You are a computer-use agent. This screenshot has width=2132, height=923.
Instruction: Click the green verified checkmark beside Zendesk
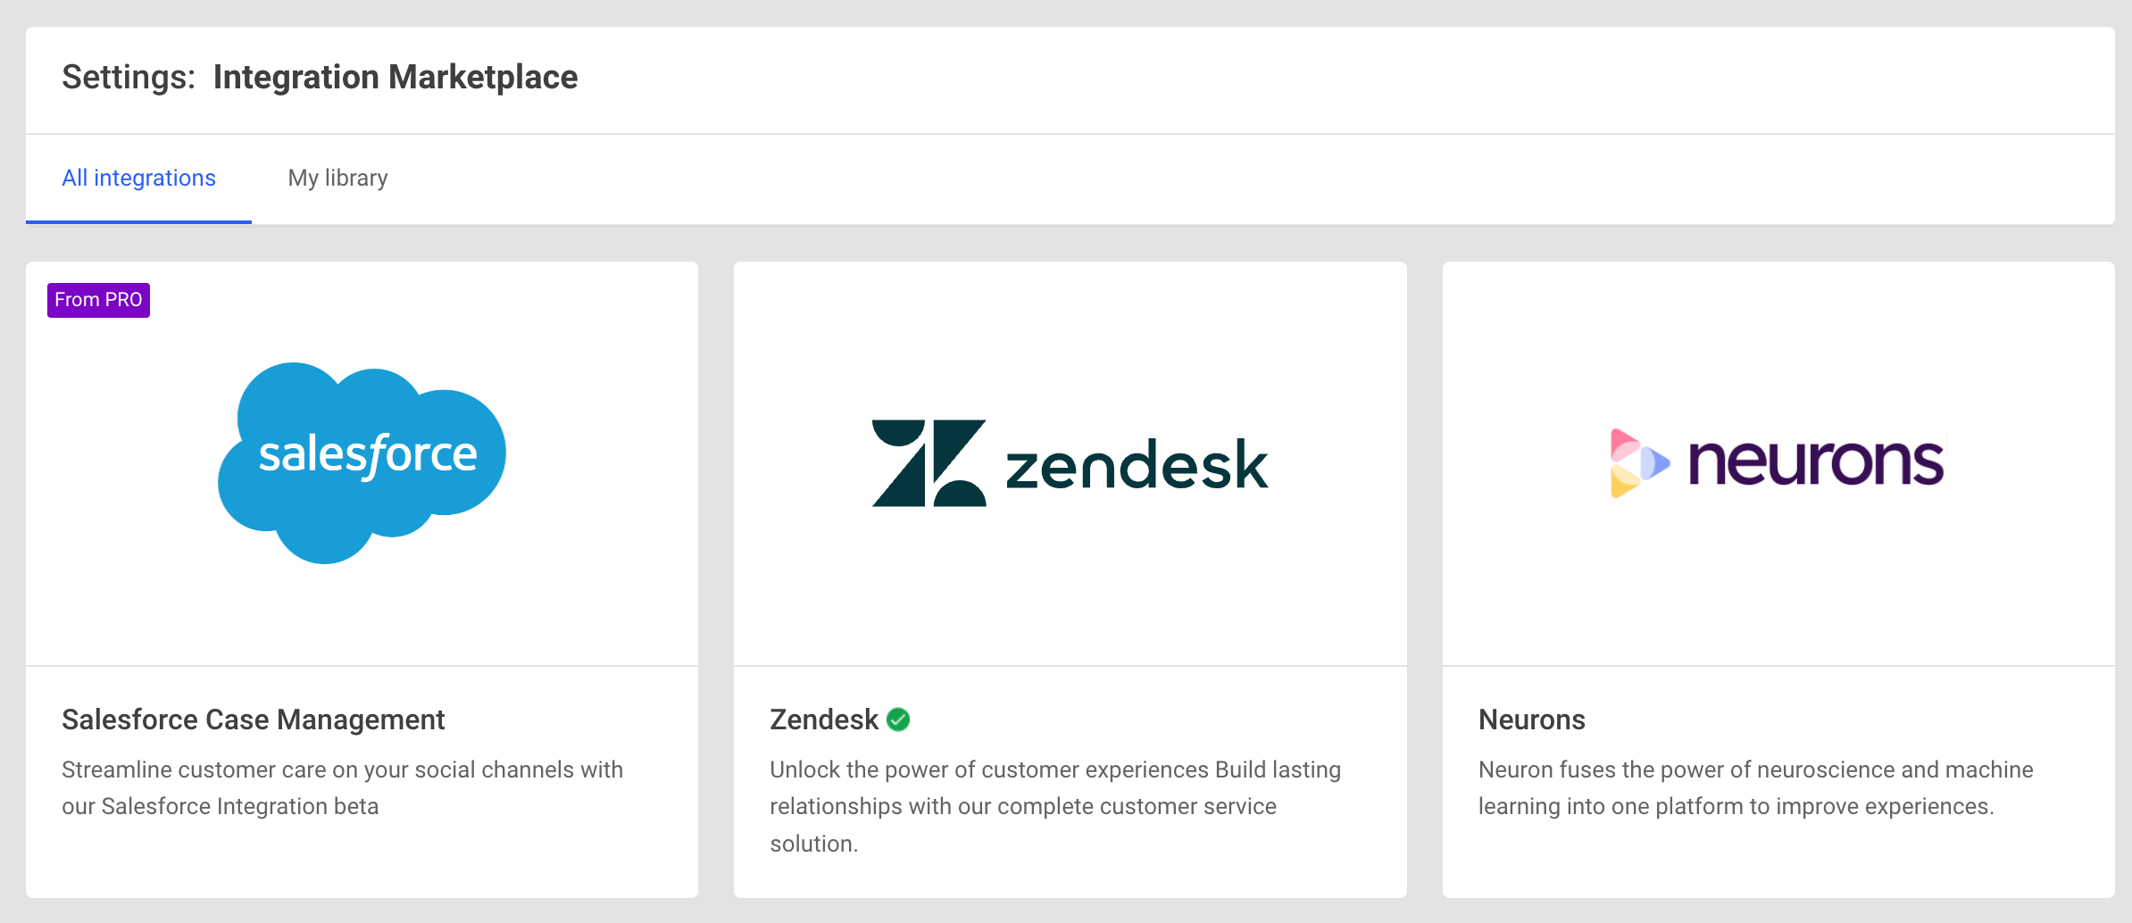tap(898, 719)
